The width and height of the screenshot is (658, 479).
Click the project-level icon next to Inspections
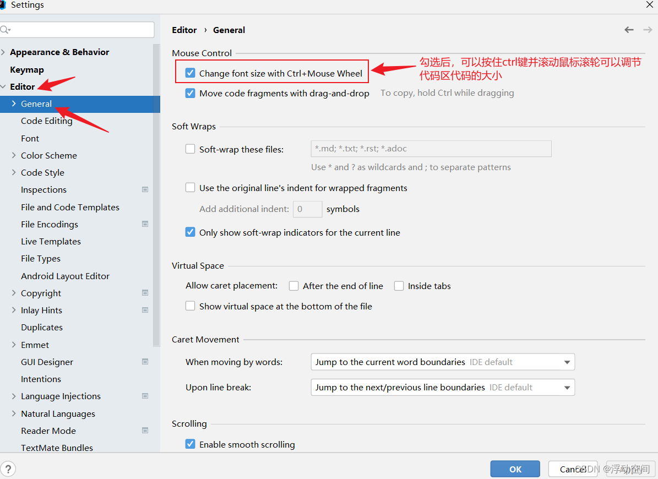pyautogui.click(x=145, y=189)
